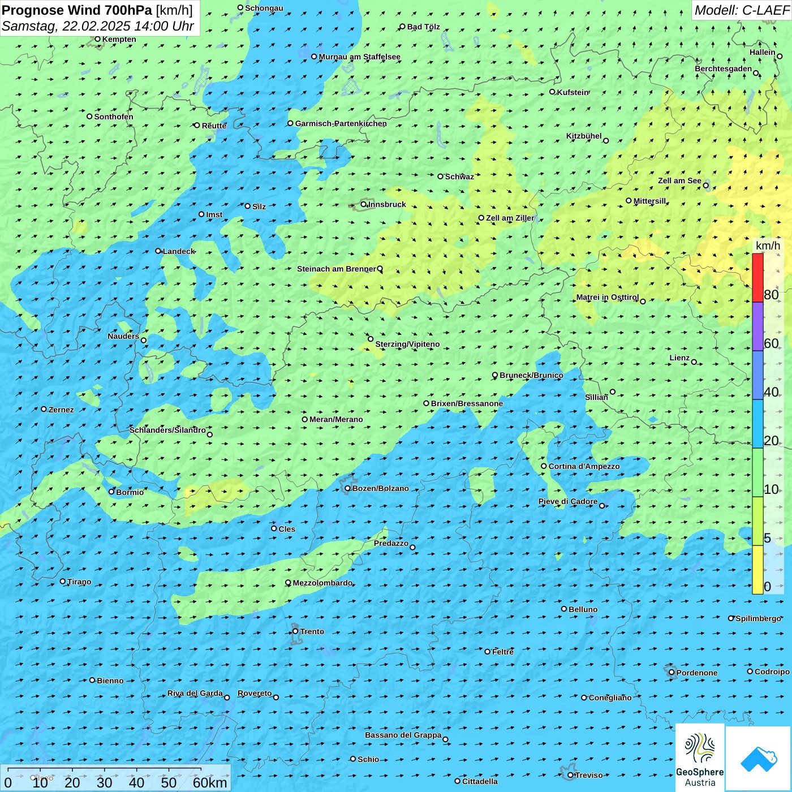The image size is (792, 792).
Task: Click the GeoSphere Austria logo
Action: (x=700, y=757)
